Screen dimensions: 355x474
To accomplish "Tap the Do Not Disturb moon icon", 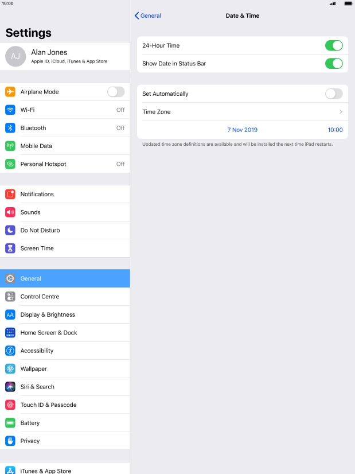I will (10, 230).
